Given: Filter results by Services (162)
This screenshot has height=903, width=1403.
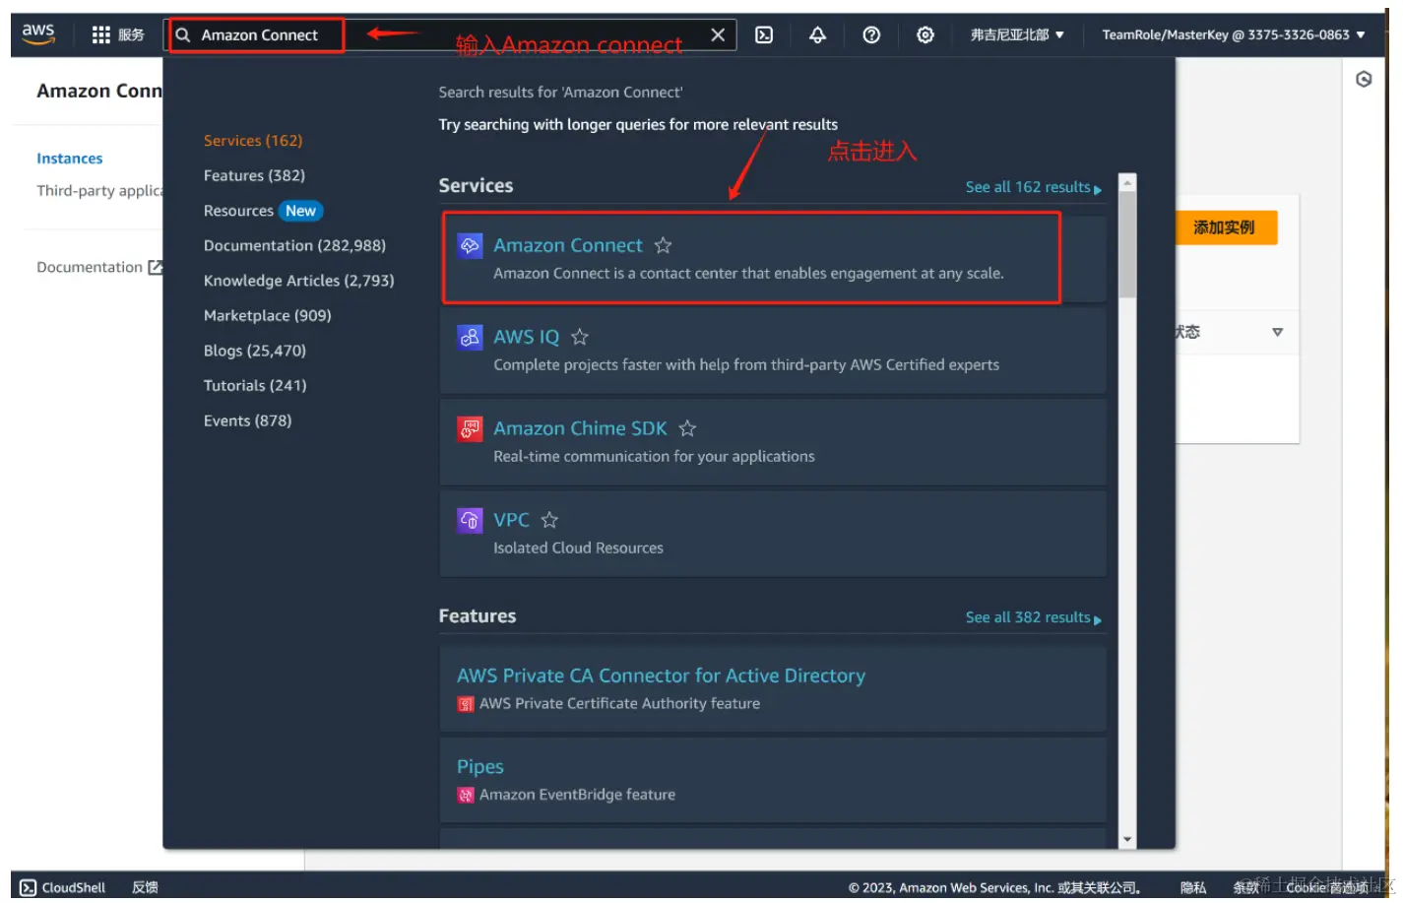Looking at the screenshot, I should click(x=253, y=141).
